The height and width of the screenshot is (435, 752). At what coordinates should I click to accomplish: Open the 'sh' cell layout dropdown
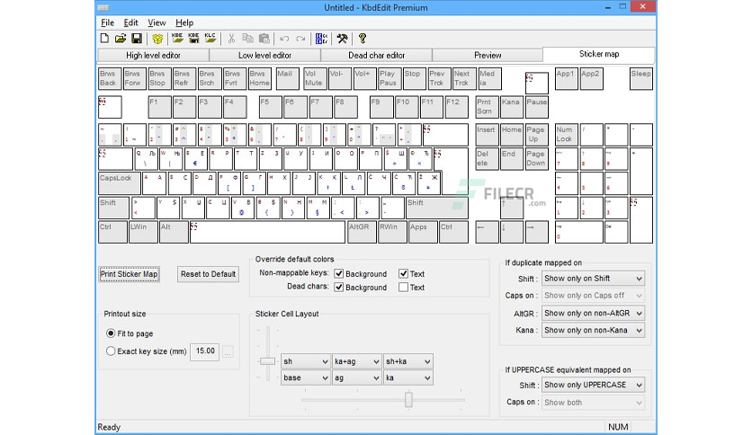(x=306, y=361)
